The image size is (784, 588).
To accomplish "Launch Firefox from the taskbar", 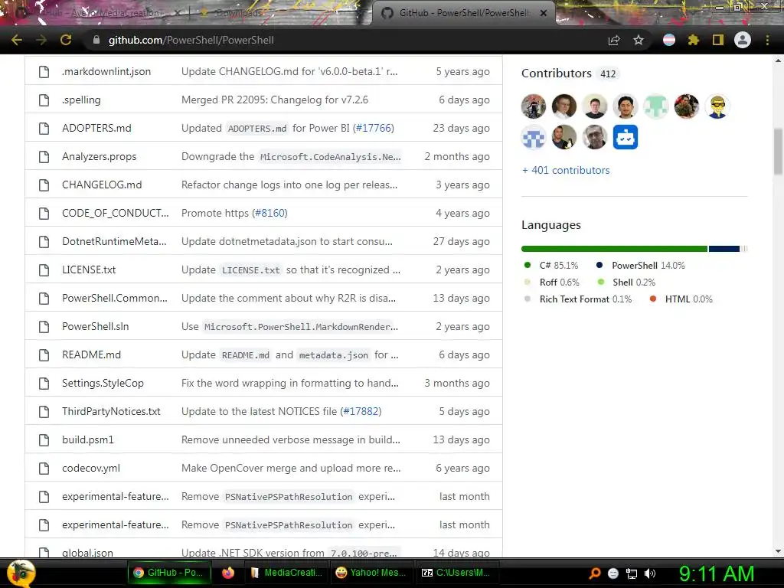I will [228, 573].
